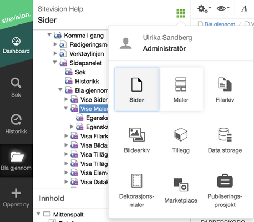This screenshot has height=222, width=254.
Task: Open the Marketplace tile
Action: [181, 190]
